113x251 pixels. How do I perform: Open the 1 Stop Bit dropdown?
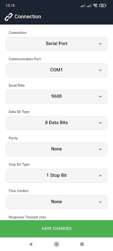click(56, 176)
